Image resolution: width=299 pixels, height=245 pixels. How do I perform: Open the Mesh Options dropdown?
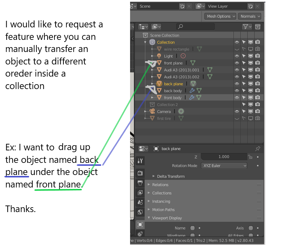pyautogui.click(x=220, y=16)
